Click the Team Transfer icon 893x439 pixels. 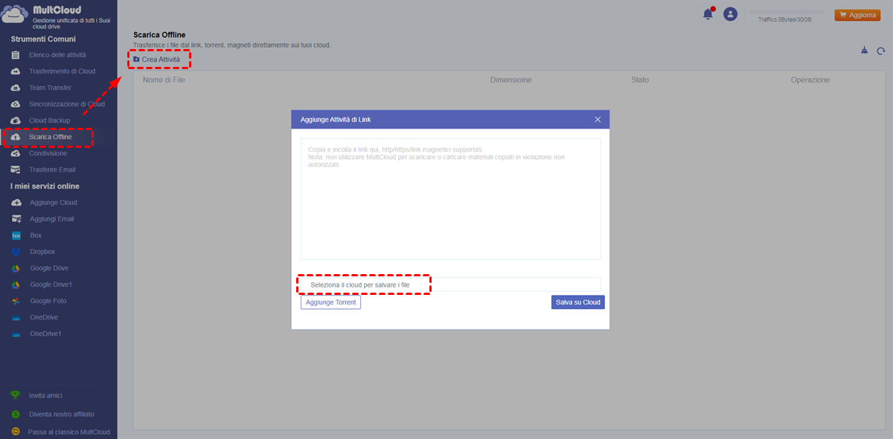coord(16,88)
